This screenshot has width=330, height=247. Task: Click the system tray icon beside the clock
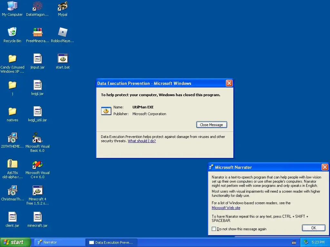click(306, 242)
